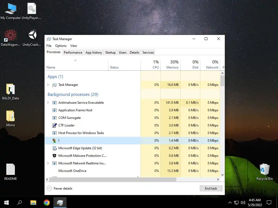Sort by Disk column header
The image size is (278, 208).
(190, 64)
